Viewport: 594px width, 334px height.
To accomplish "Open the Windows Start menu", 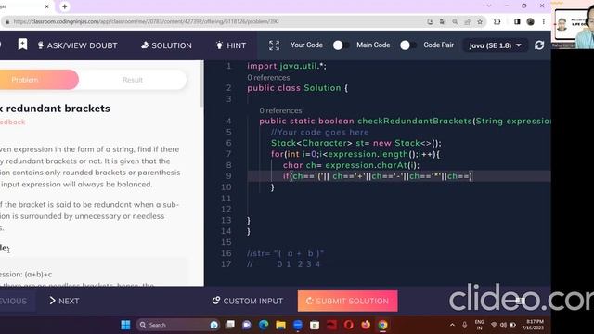I will click(125, 325).
